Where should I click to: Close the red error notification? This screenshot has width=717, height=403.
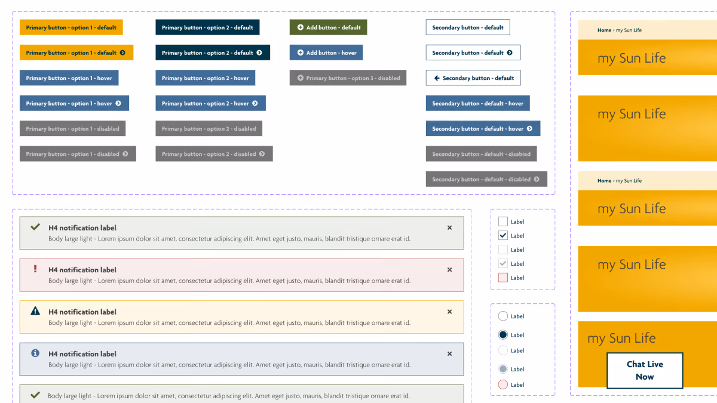(450, 270)
